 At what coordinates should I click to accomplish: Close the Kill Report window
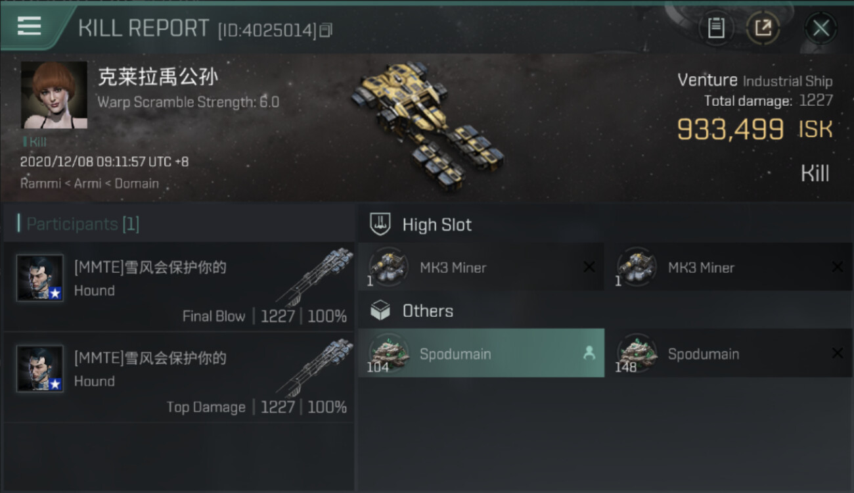pos(820,28)
